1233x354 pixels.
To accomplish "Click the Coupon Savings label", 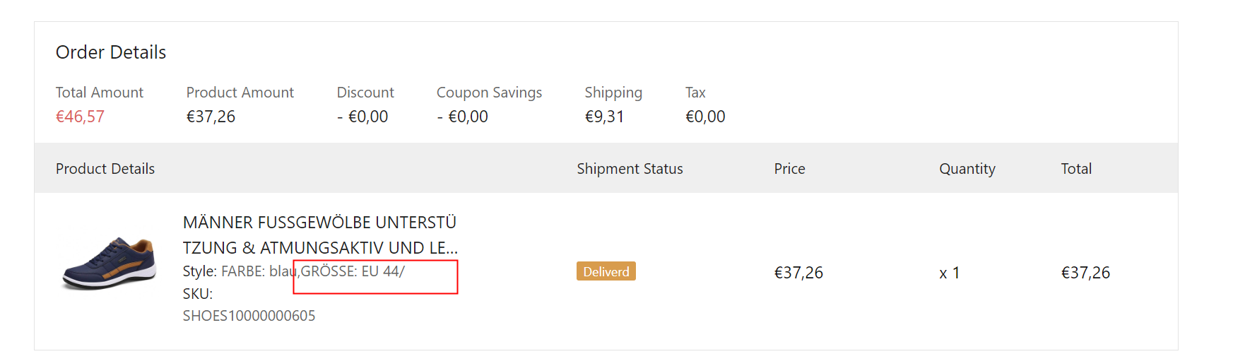I will (489, 93).
